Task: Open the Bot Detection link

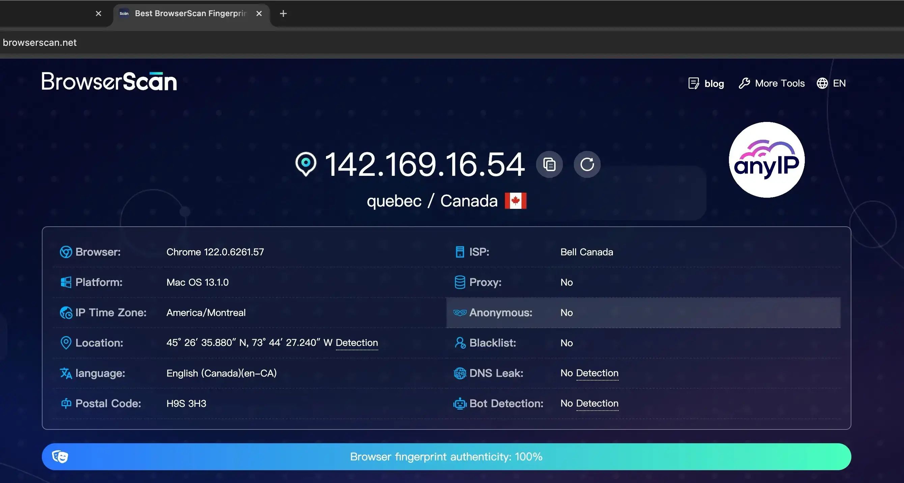Action: [x=597, y=404]
